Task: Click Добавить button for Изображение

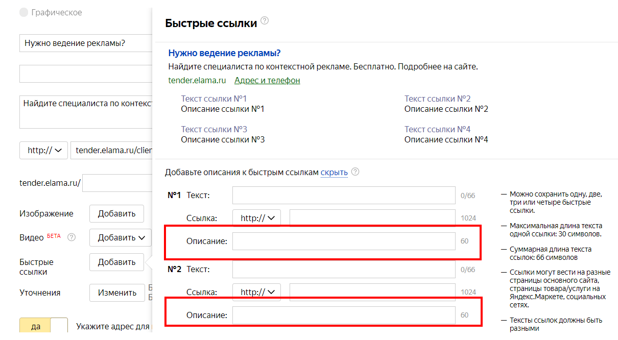Action: pyautogui.click(x=116, y=213)
